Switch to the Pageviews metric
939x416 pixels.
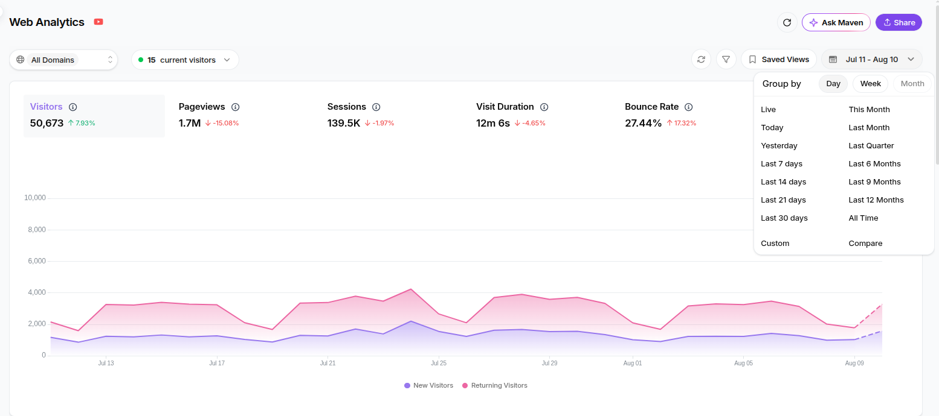pos(243,116)
